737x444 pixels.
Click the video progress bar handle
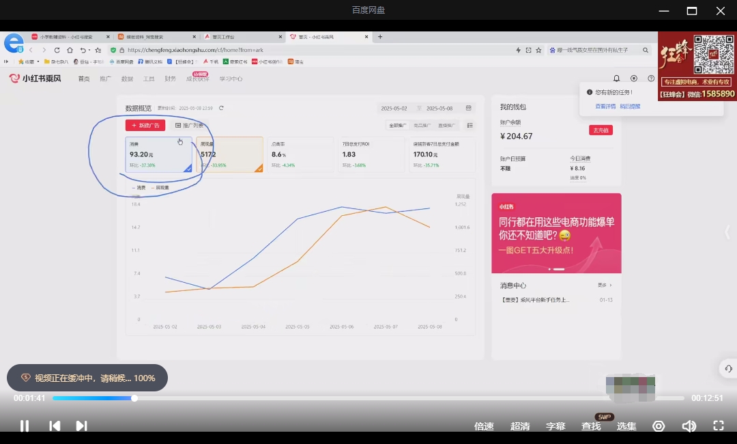coord(134,398)
